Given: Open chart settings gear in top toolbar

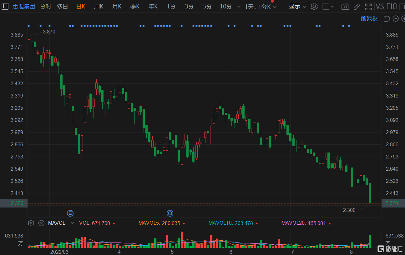Looking at the screenshot, I should [x=314, y=7].
